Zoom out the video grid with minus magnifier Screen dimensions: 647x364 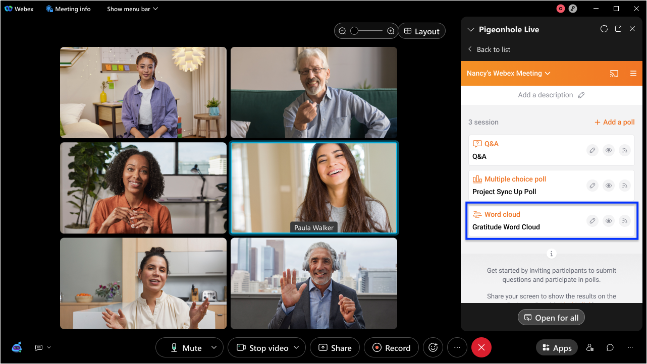tap(342, 31)
